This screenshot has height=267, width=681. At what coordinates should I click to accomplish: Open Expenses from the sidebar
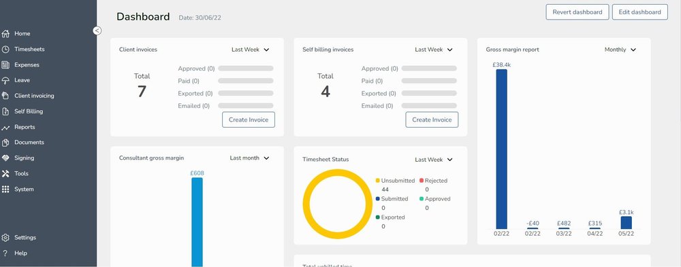click(x=27, y=65)
